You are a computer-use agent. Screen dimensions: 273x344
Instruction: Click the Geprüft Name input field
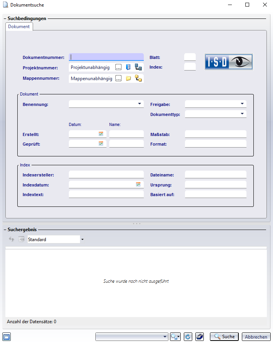point(127,144)
